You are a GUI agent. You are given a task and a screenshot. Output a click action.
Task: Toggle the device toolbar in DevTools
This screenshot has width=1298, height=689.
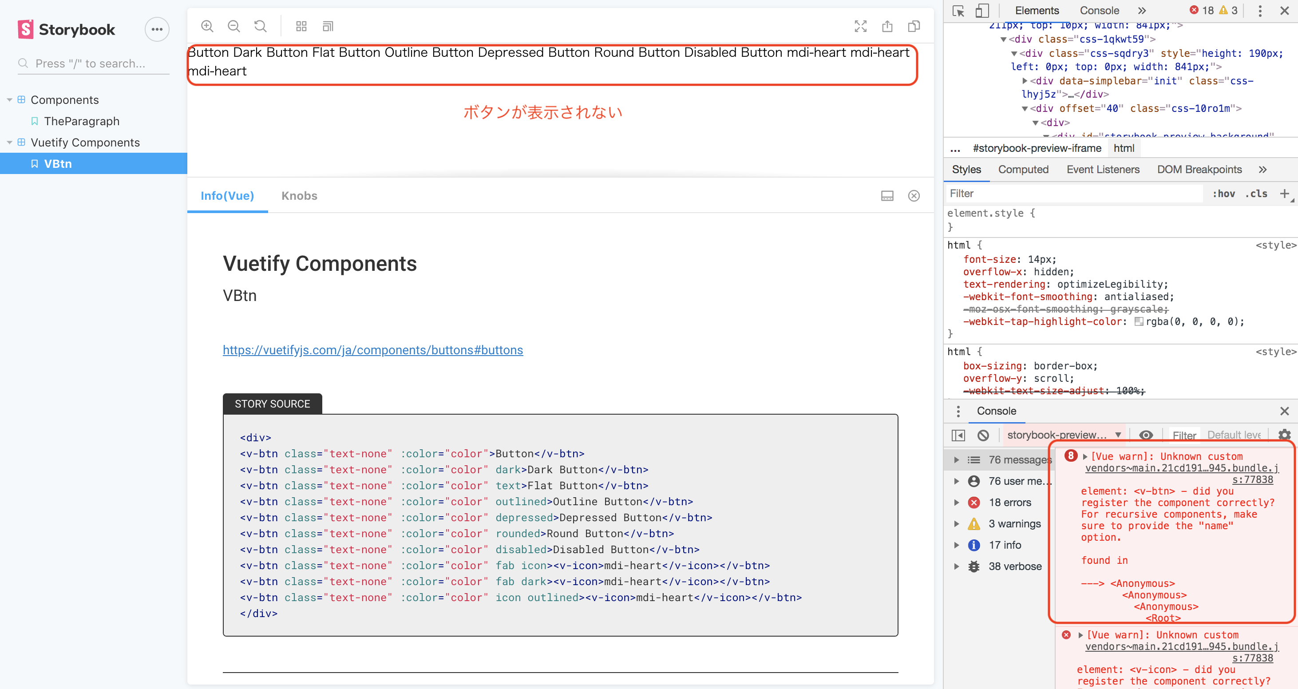pos(982,11)
